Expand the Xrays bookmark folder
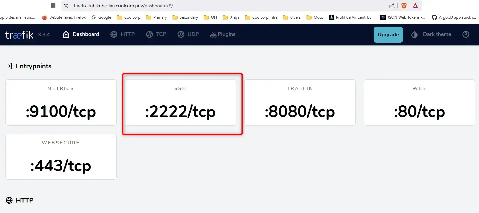This screenshot has height=213, width=479. click(231, 17)
